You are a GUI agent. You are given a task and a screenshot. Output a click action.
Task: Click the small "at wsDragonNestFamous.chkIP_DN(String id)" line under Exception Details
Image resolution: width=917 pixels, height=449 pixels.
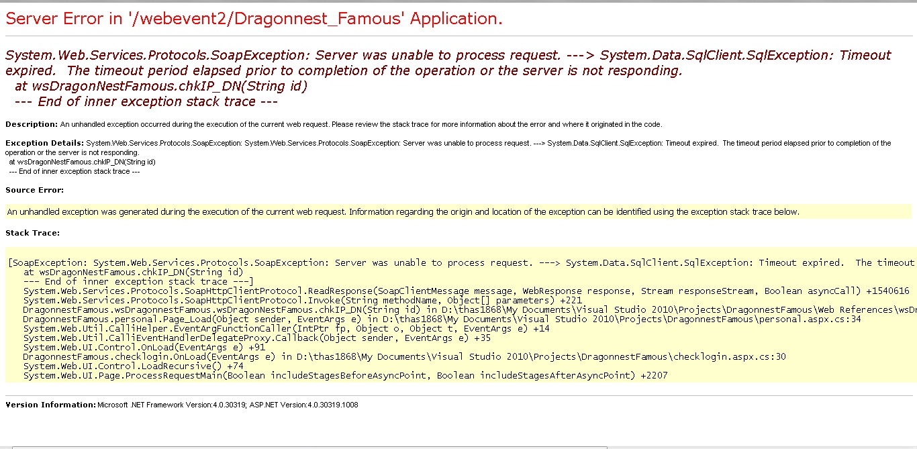[x=83, y=162]
